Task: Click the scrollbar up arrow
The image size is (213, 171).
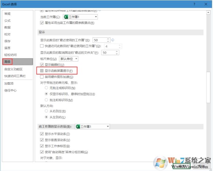Action: point(208,12)
